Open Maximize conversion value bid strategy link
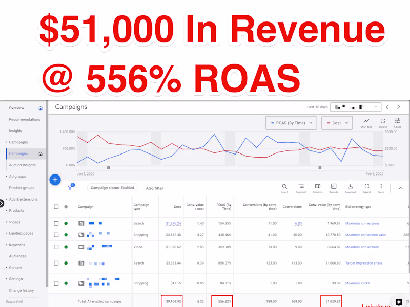 click(366, 235)
